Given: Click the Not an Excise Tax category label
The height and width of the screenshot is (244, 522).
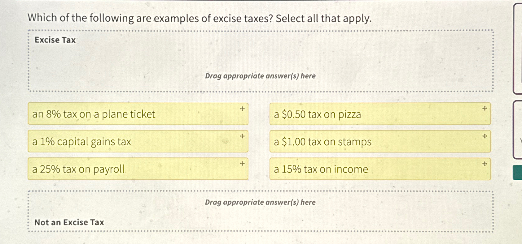Looking at the screenshot, I should pos(69,222).
